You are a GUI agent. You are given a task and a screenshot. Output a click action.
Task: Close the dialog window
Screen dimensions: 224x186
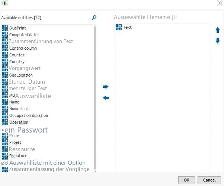[x=220, y=3]
